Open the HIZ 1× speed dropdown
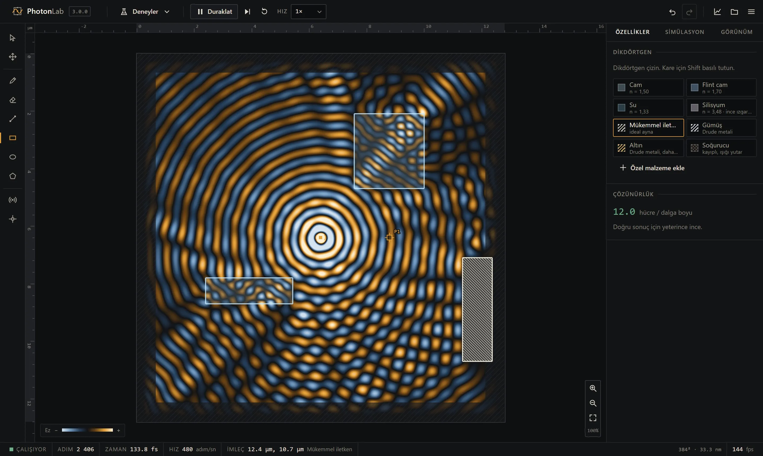 tap(308, 12)
